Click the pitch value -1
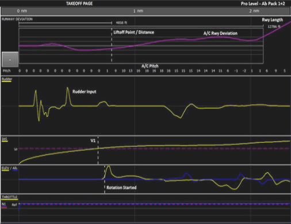291x224 pixels. [236, 71]
